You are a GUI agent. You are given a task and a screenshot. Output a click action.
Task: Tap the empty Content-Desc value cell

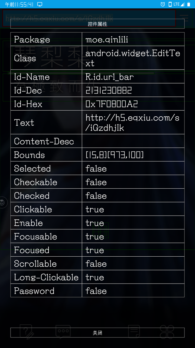(x=133, y=141)
